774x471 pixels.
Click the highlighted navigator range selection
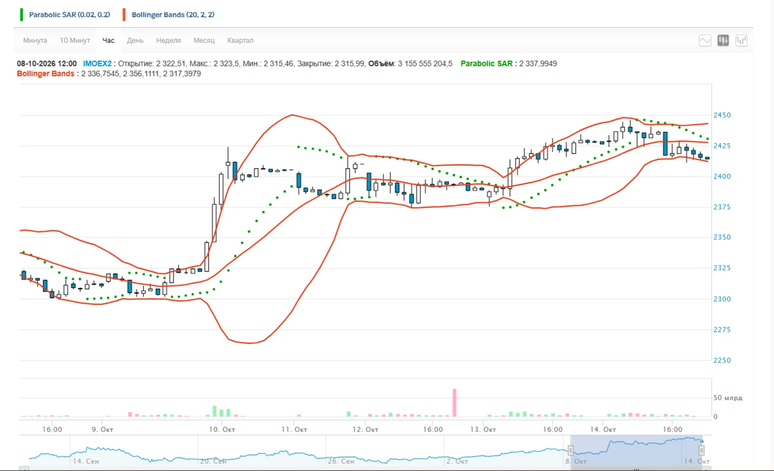pos(636,450)
